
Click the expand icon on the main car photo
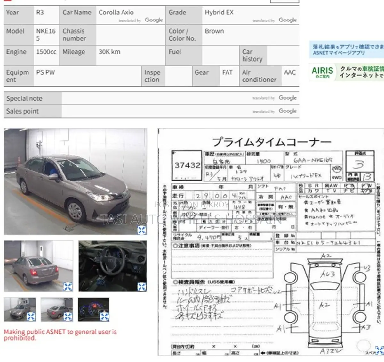click(x=142, y=230)
